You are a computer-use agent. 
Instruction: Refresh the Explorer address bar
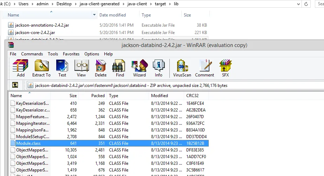306,4
